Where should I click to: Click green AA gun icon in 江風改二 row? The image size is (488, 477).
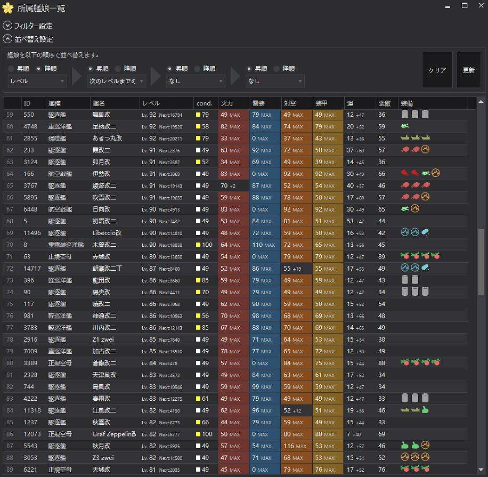(x=425, y=410)
